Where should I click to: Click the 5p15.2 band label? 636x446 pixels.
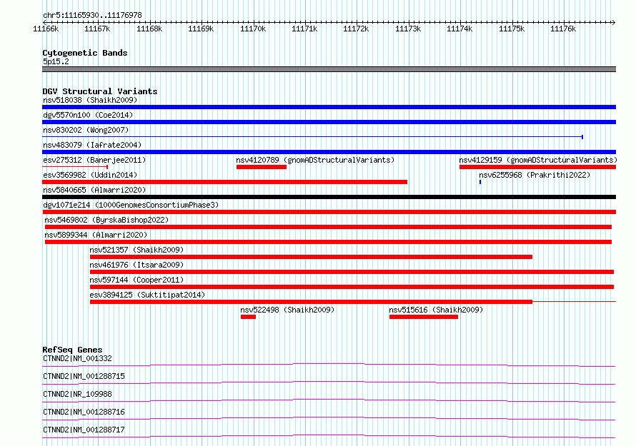56,61
